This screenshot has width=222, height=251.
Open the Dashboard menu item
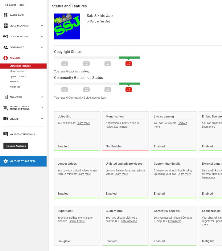(17, 15)
